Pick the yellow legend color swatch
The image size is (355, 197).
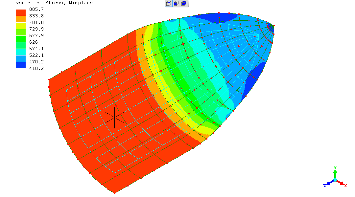coord(21,26)
